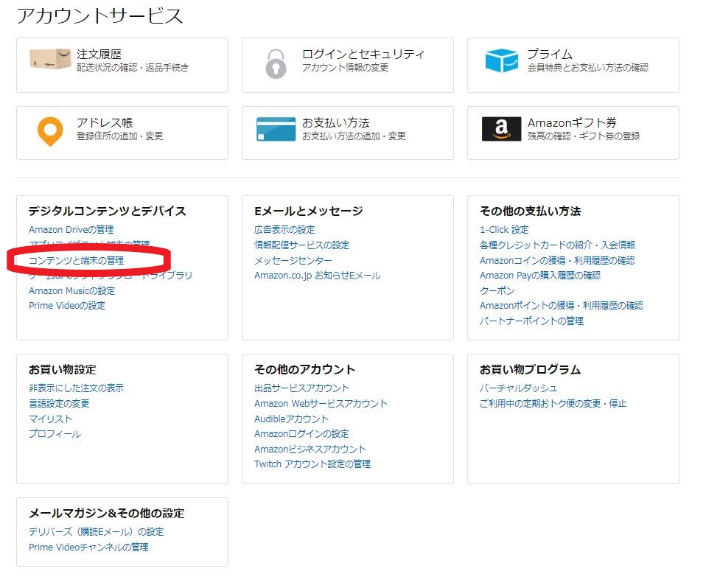Go to Prime Videoの設定
720x577 pixels.
pos(67,306)
